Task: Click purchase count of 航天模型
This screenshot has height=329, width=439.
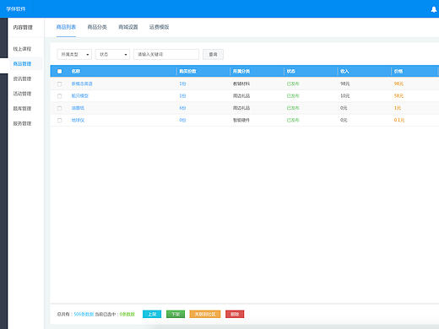Action: 182,96
